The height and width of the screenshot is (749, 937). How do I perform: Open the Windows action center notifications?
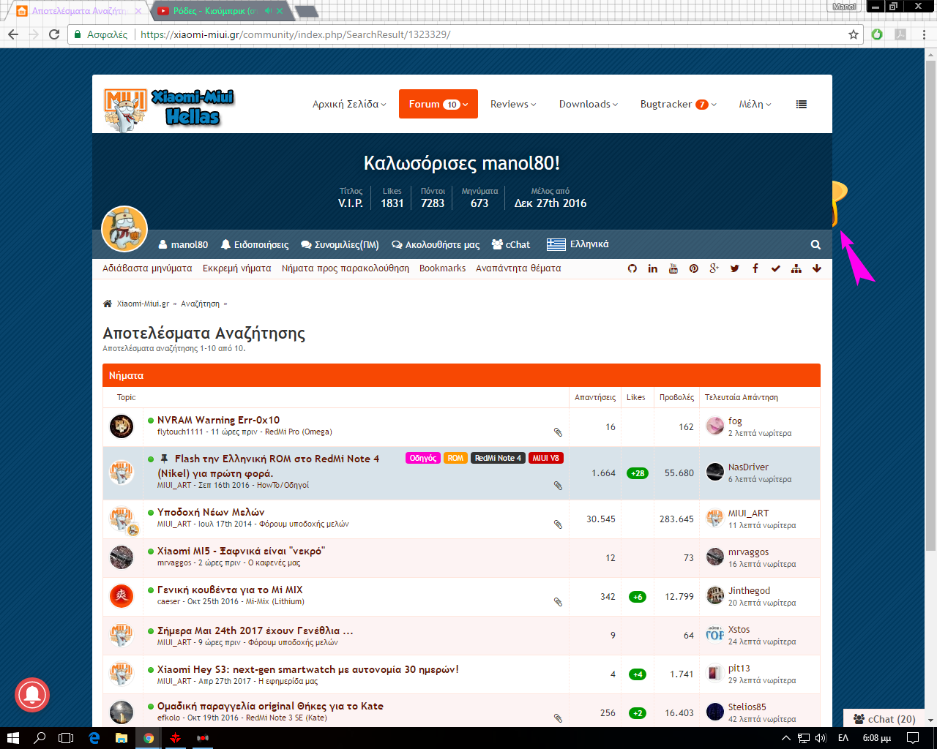click(913, 738)
